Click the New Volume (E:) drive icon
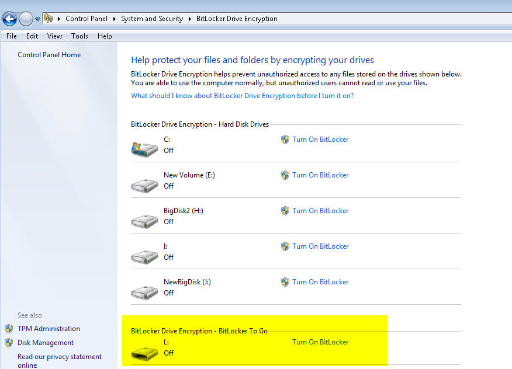The width and height of the screenshot is (512, 369). pyautogui.click(x=144, y=185)
